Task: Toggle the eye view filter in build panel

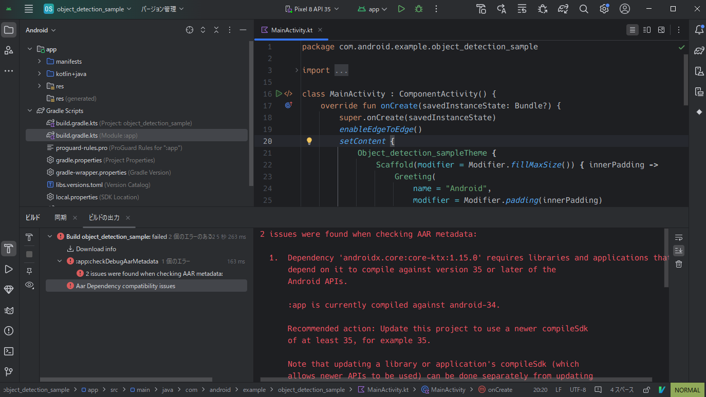Action: [29, 285]
